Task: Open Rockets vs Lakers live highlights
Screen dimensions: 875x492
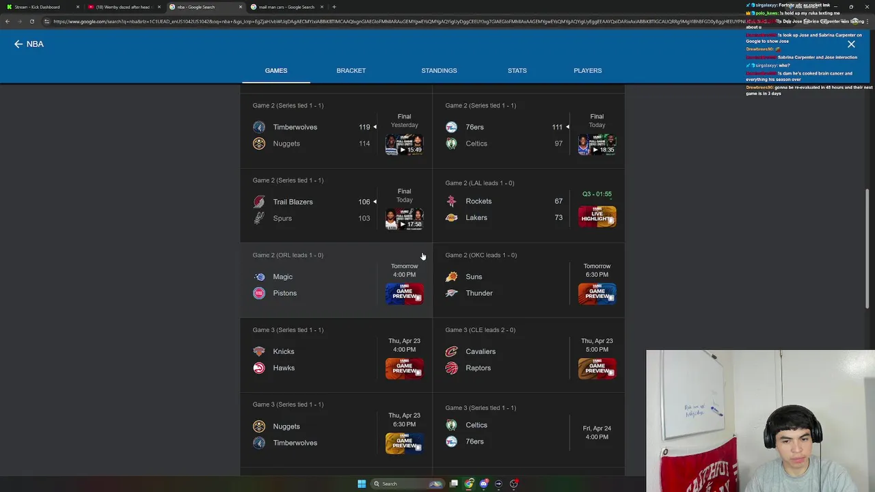Action: 597,216
